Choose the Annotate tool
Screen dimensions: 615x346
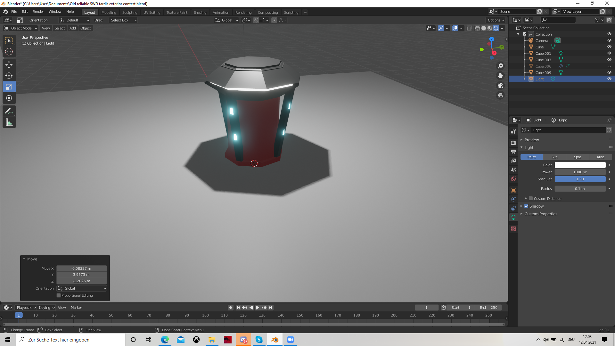tap(9, 111)
